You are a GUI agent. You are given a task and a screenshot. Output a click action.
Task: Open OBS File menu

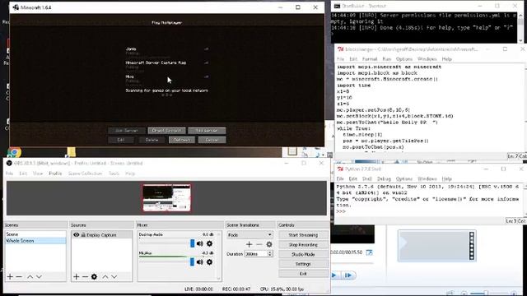(x=9, y=173)
